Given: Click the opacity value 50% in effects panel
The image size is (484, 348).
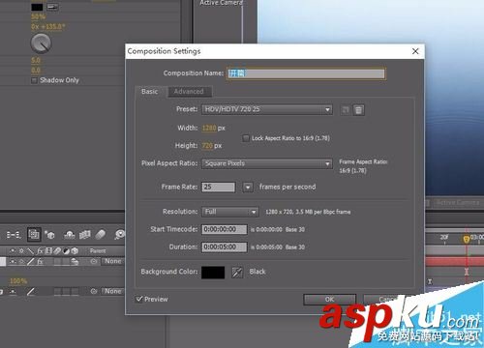Looking at the screenshot, I should tap(39, 16).
